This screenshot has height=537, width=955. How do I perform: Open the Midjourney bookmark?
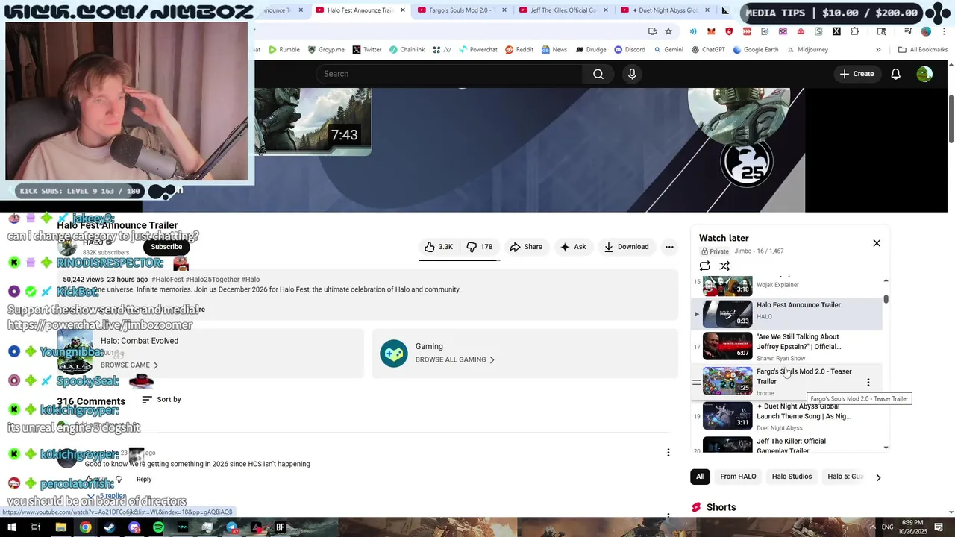807,50
